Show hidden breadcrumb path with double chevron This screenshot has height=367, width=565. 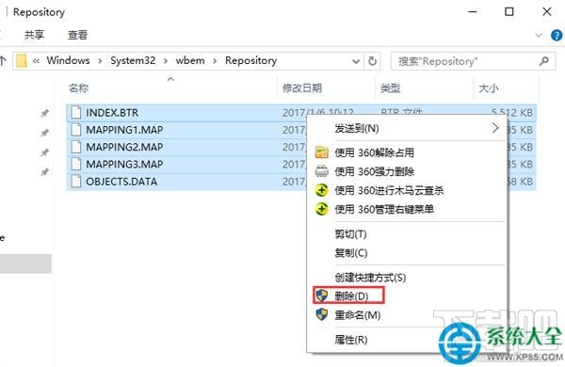coord(36,61)
